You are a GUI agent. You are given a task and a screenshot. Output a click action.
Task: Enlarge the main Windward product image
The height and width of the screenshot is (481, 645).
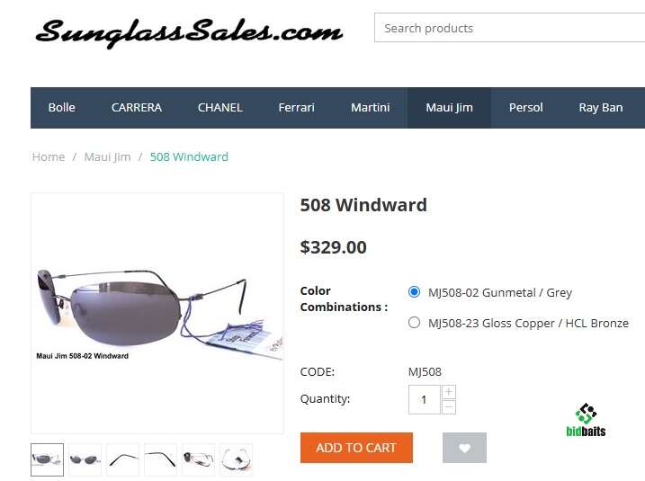pos(157,313)
